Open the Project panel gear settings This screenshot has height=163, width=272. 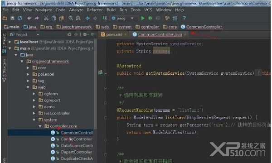click(85, 34)
